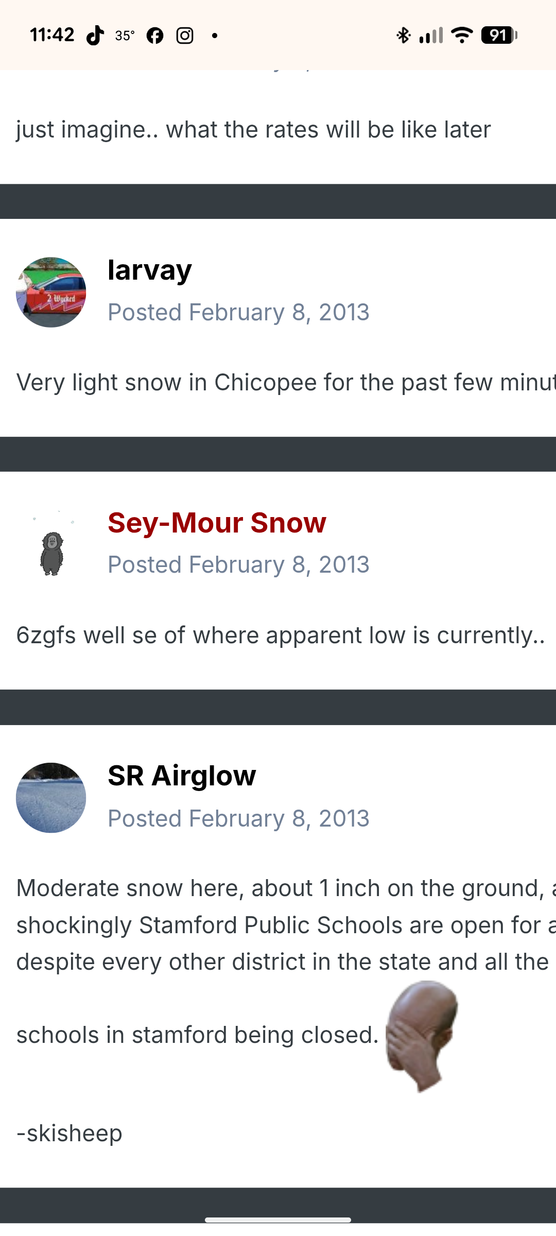Tap the Facebook notification icon

[x=155, y=36]
